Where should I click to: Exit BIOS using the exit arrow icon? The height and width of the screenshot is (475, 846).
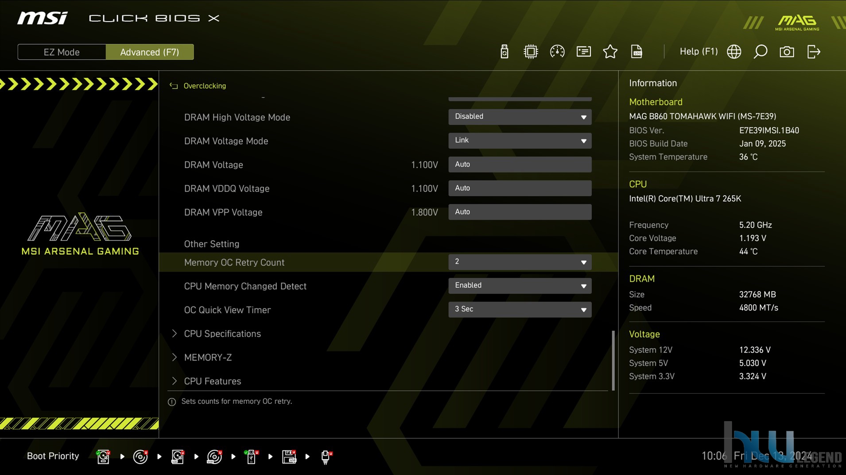coord(814,52)
